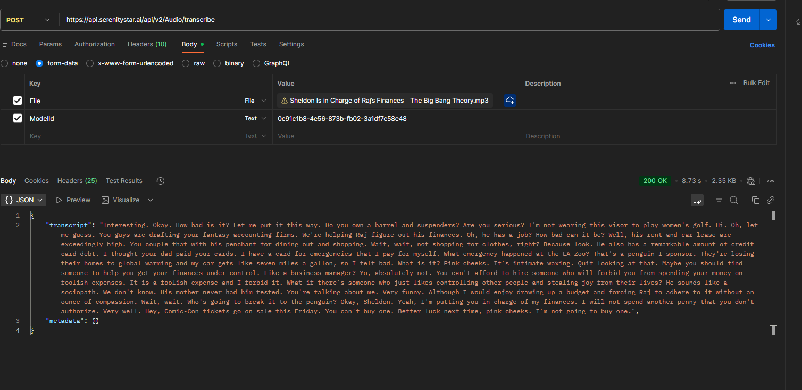Open the Cookies link
Screen dimensions: 802x390
(762, 45)
